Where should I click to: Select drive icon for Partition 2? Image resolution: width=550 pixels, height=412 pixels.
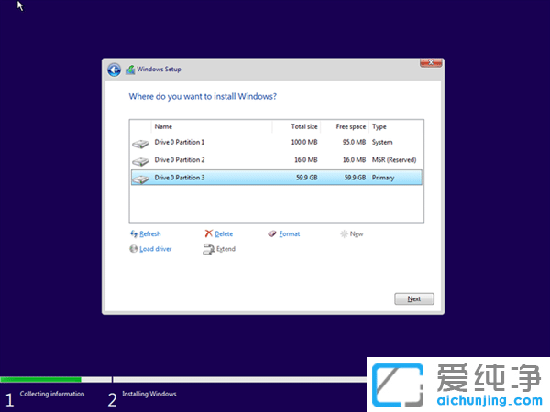[140, 161]
